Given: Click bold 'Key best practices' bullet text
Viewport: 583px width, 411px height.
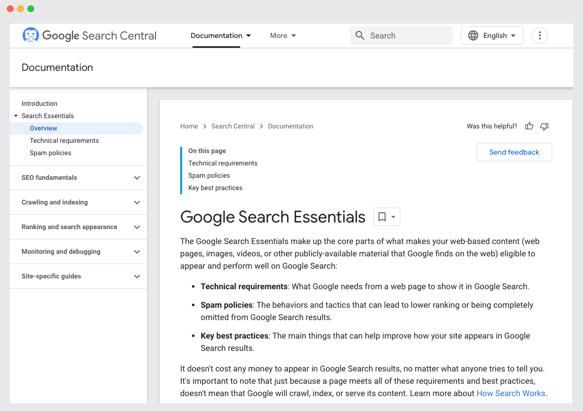Looking at the screenshot, I should [234, 336].
